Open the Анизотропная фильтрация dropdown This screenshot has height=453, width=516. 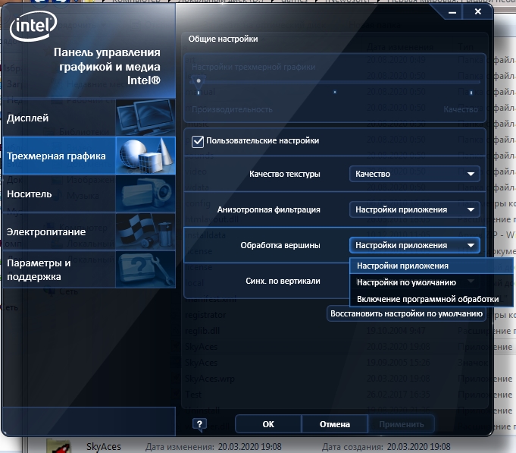[414, 209]
